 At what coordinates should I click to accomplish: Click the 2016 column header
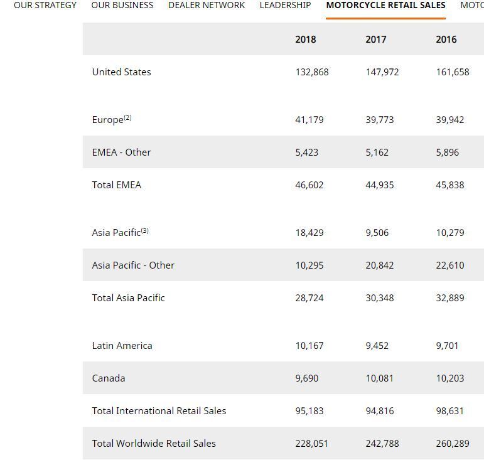pos(446,40)
